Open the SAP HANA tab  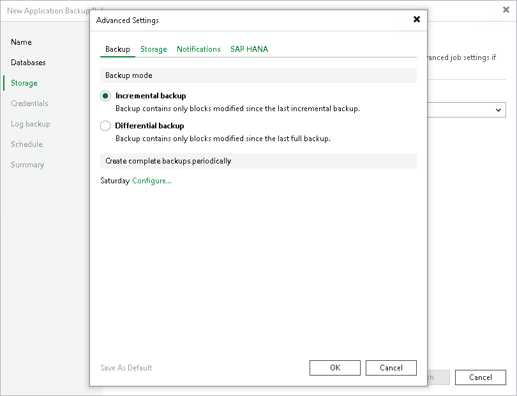(x=249, y=49)
